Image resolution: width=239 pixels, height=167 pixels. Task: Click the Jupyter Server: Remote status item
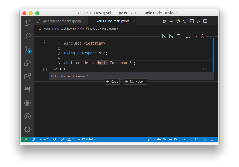(x=166, y=139)
